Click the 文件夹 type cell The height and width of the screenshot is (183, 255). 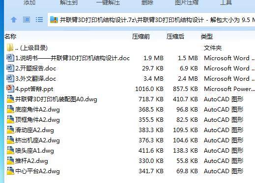tap(213, 48)
